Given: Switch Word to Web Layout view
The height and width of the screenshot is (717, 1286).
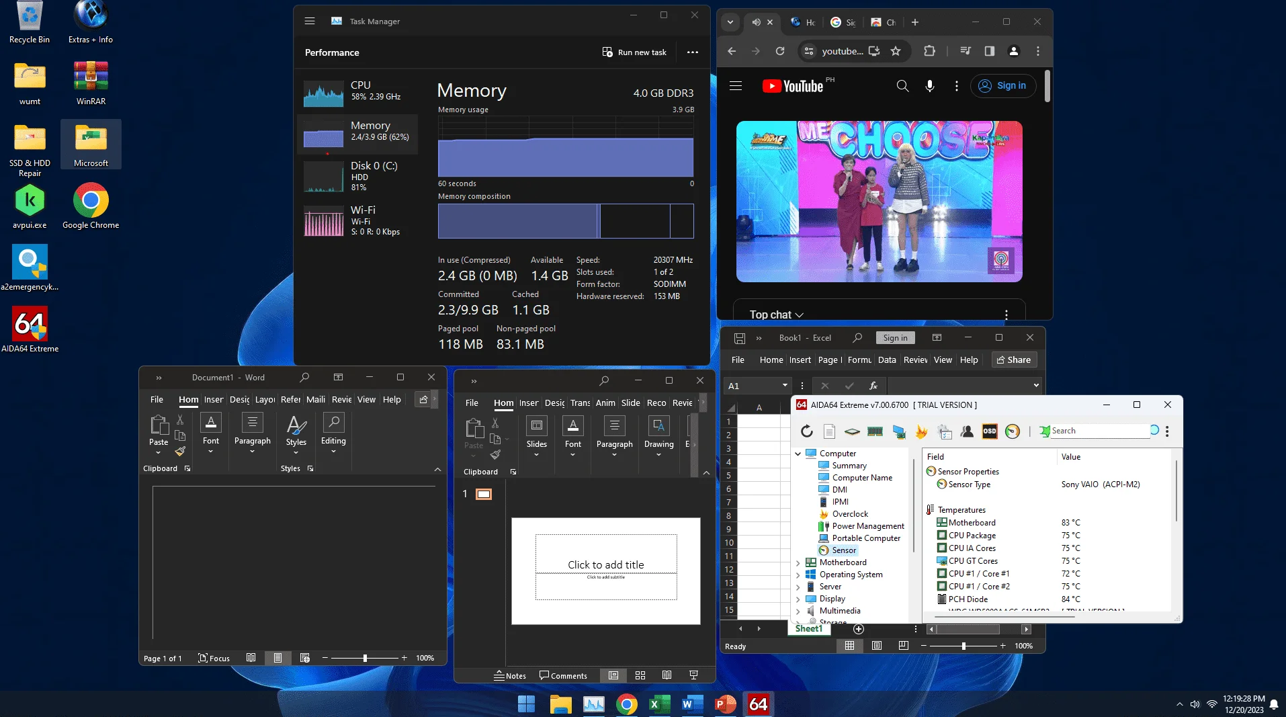Looking at the screenshot, I should (304, 658).
